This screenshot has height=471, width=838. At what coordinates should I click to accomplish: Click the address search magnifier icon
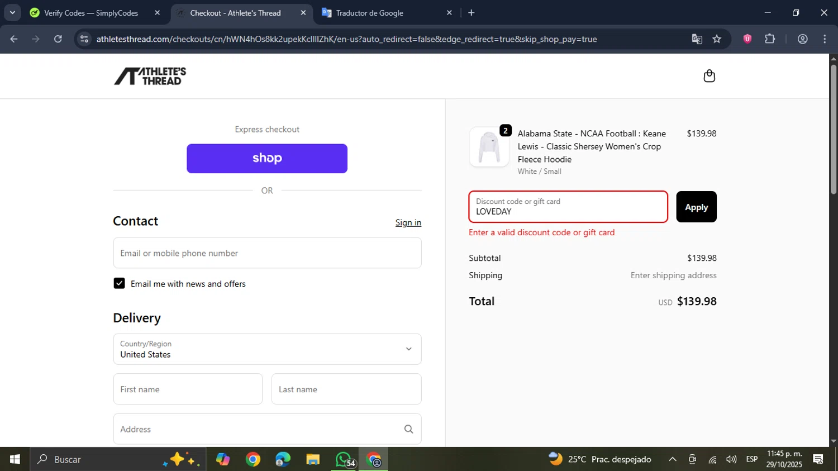tap(408, 429)
